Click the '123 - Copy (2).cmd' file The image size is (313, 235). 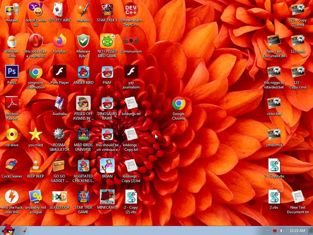[x=298, y=9]
